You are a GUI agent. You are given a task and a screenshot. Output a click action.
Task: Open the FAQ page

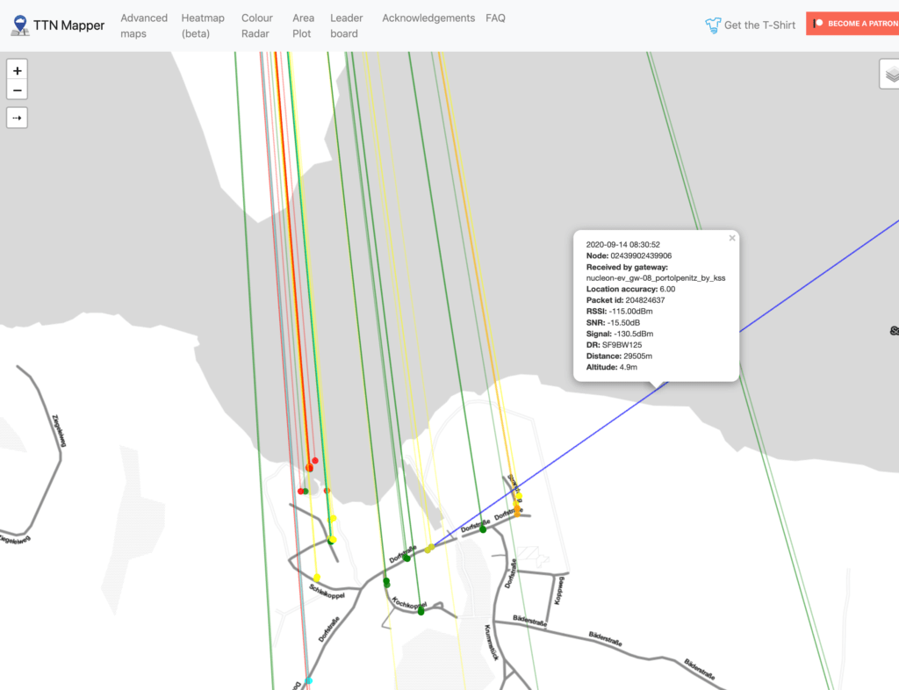pyautogui.click(x=495, y=18)
